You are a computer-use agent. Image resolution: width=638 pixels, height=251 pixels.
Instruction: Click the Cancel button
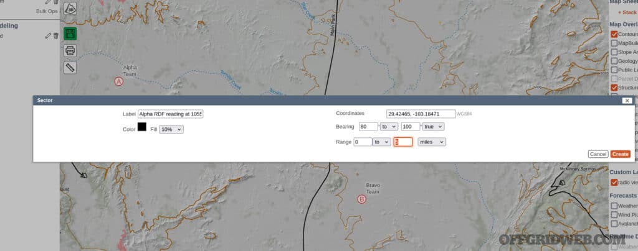pos(598,154)
